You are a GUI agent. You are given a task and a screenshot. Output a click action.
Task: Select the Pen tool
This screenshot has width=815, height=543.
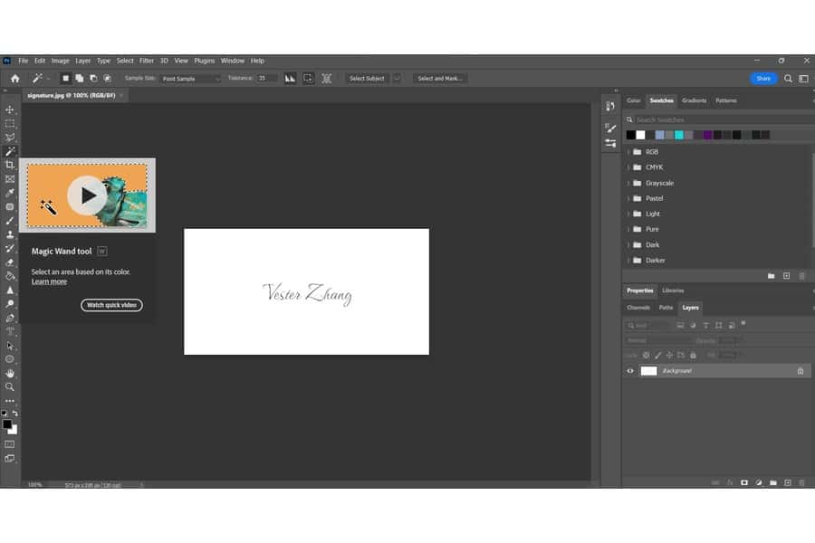click(x=10, y=318)
